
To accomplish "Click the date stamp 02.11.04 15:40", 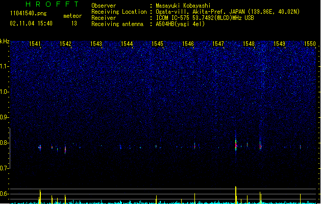I will pos(31,23).
